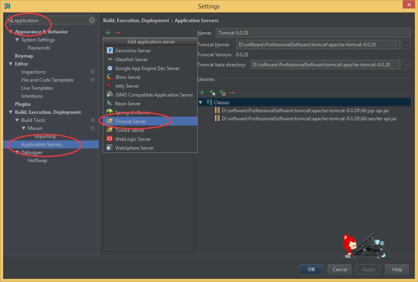Open Passwords settings
The image size is (418, 282).
pyautogui.click(x=39, y=48)
